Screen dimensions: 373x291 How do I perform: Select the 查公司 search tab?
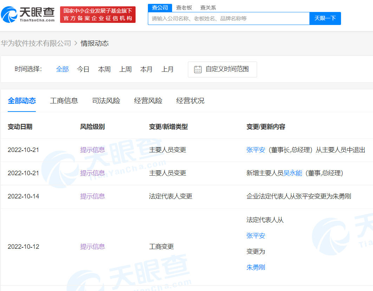(160, 7)
